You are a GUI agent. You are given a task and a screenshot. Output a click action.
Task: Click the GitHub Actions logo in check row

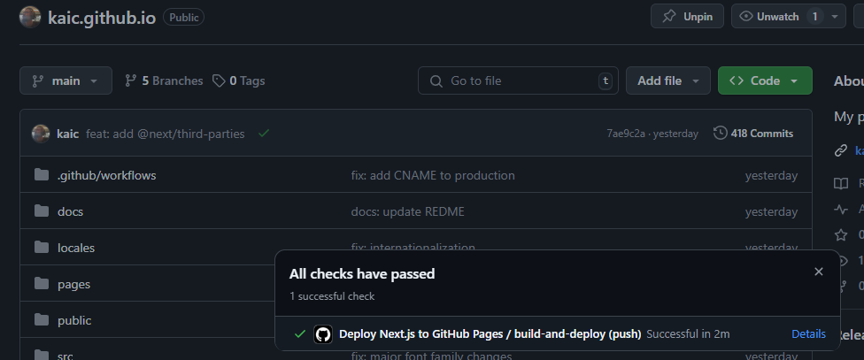[x=323, y=334]
